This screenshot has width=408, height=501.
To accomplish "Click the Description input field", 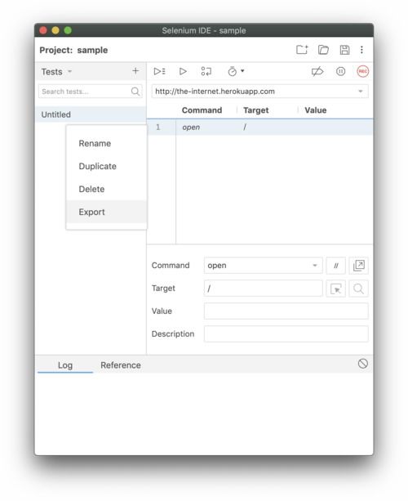I will [286, 334].
